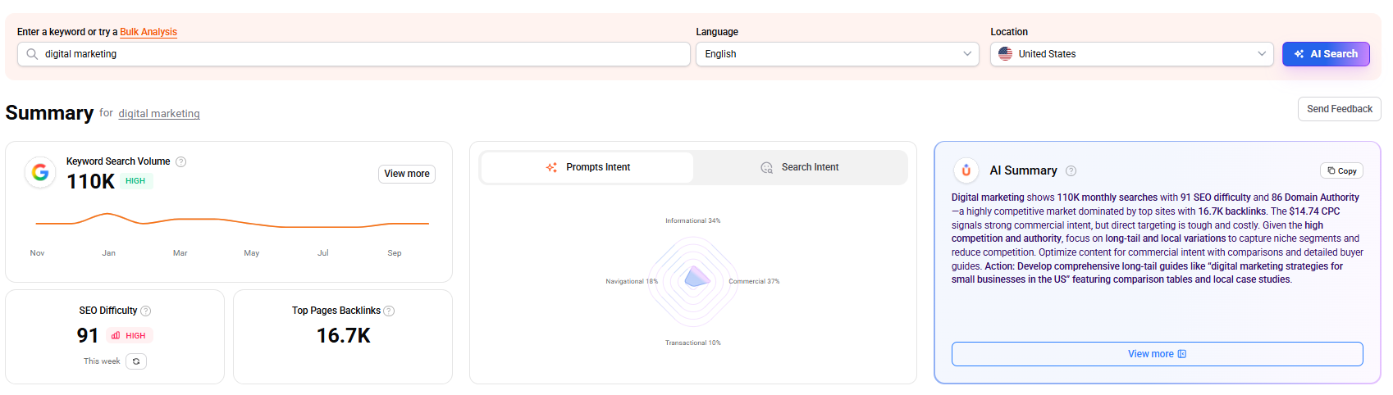Click the AI Summary logo icon
The width and height of the screenshot is (1393, 395).
point(966,170)
